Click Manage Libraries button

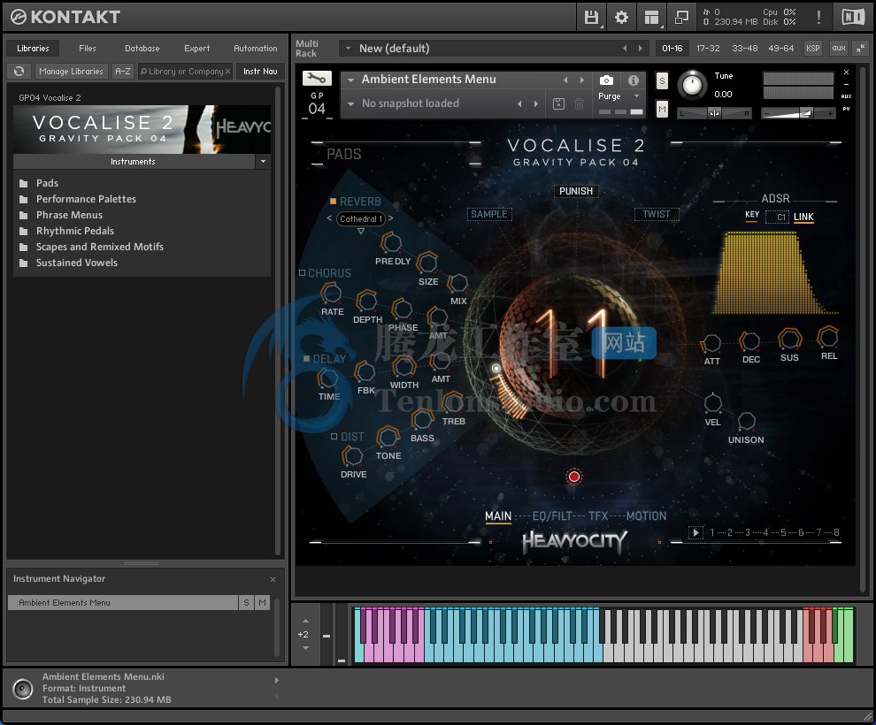(71, 72)
